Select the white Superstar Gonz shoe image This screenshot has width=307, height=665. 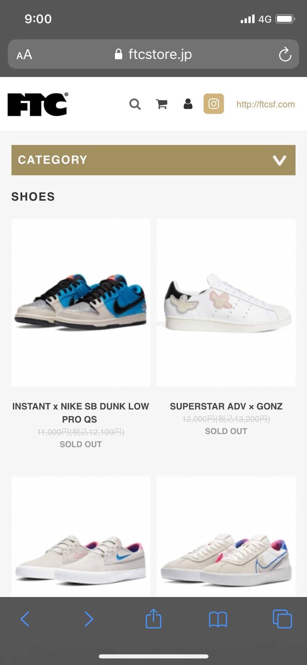(226, 302)
